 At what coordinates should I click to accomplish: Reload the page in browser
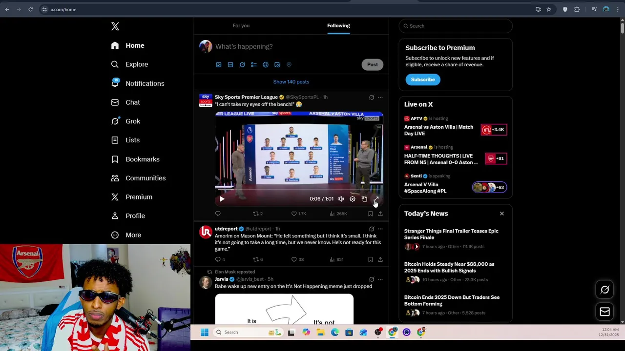[30, 9]
